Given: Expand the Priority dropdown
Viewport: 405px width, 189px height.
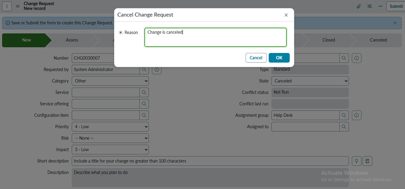Looking at the screenshot, I should [x=110, y=127].
